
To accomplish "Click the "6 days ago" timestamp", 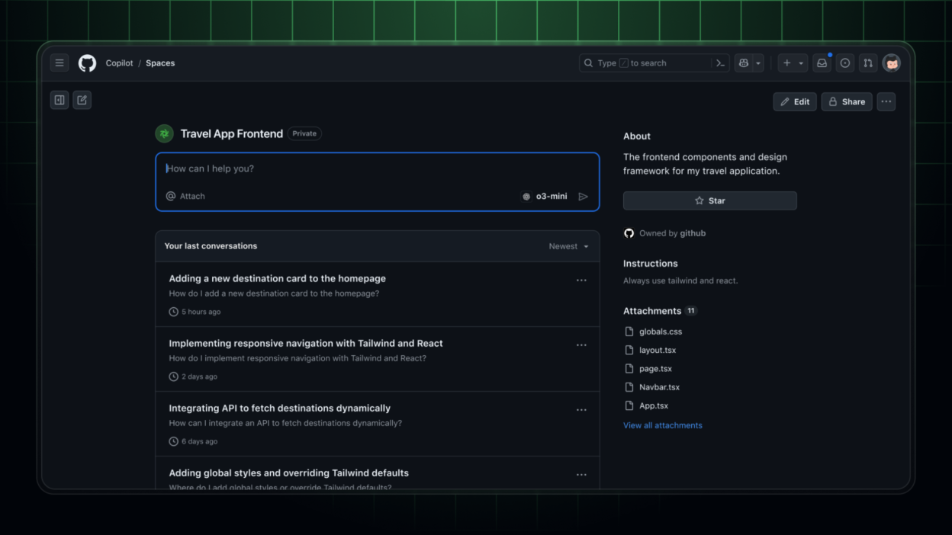I will tap(199, 441).
